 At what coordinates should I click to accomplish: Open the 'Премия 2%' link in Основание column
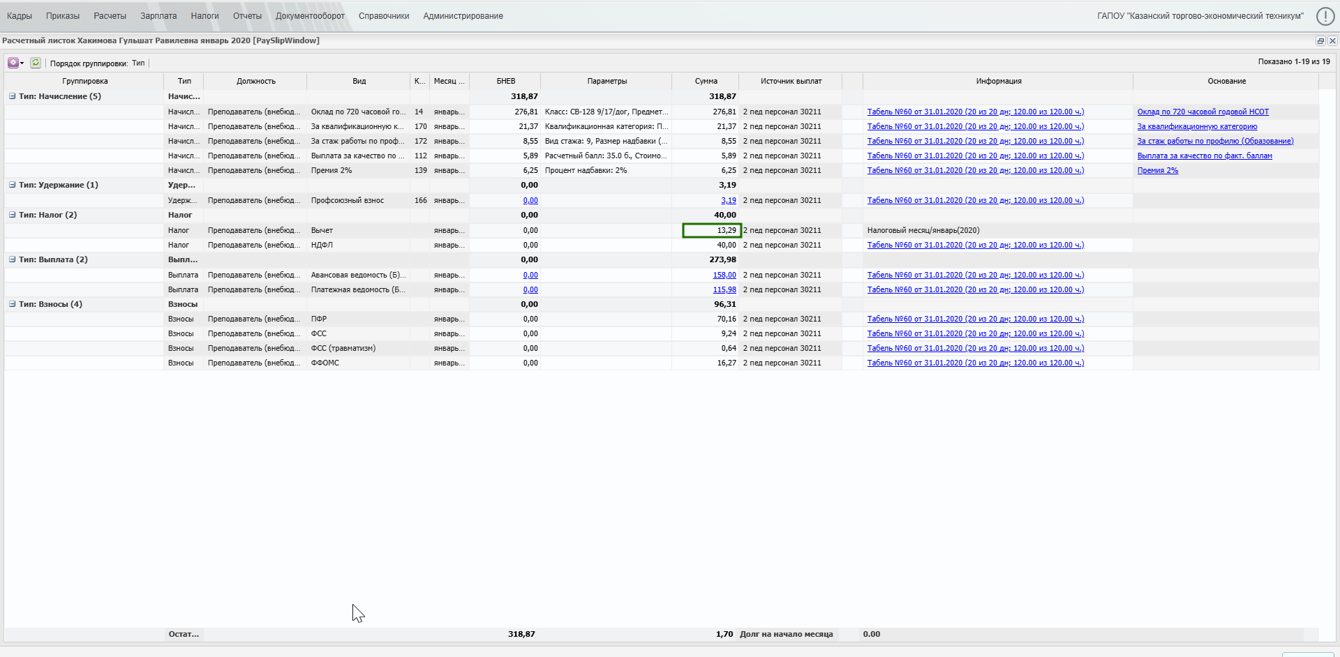[x=1158, y=170]
